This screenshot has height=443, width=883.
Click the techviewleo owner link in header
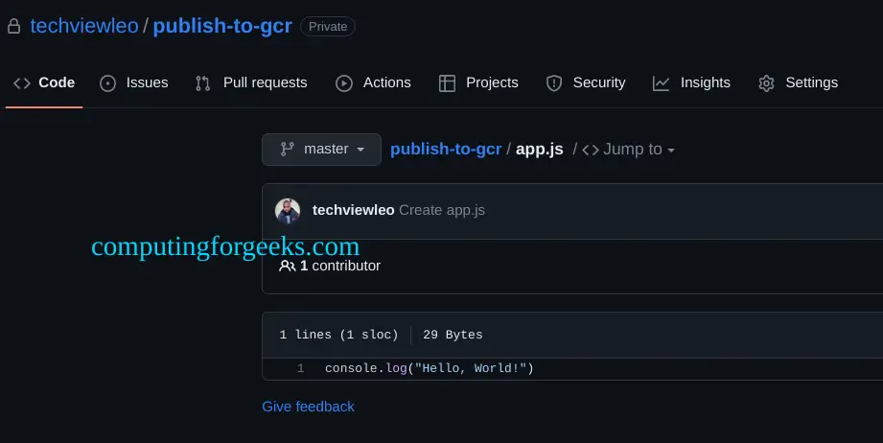point(84,26)
